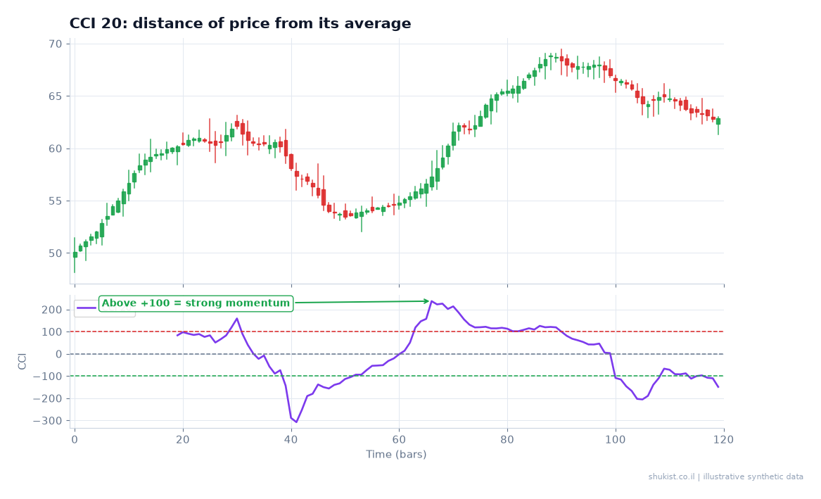Image resolution: width=821 pixels, height=499 pixels.
Task: Select the 65 price axis tick label
Action: (x=56, y=96)
